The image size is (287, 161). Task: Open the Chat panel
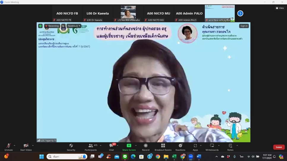pyautogui.click(x=111, y=147)
